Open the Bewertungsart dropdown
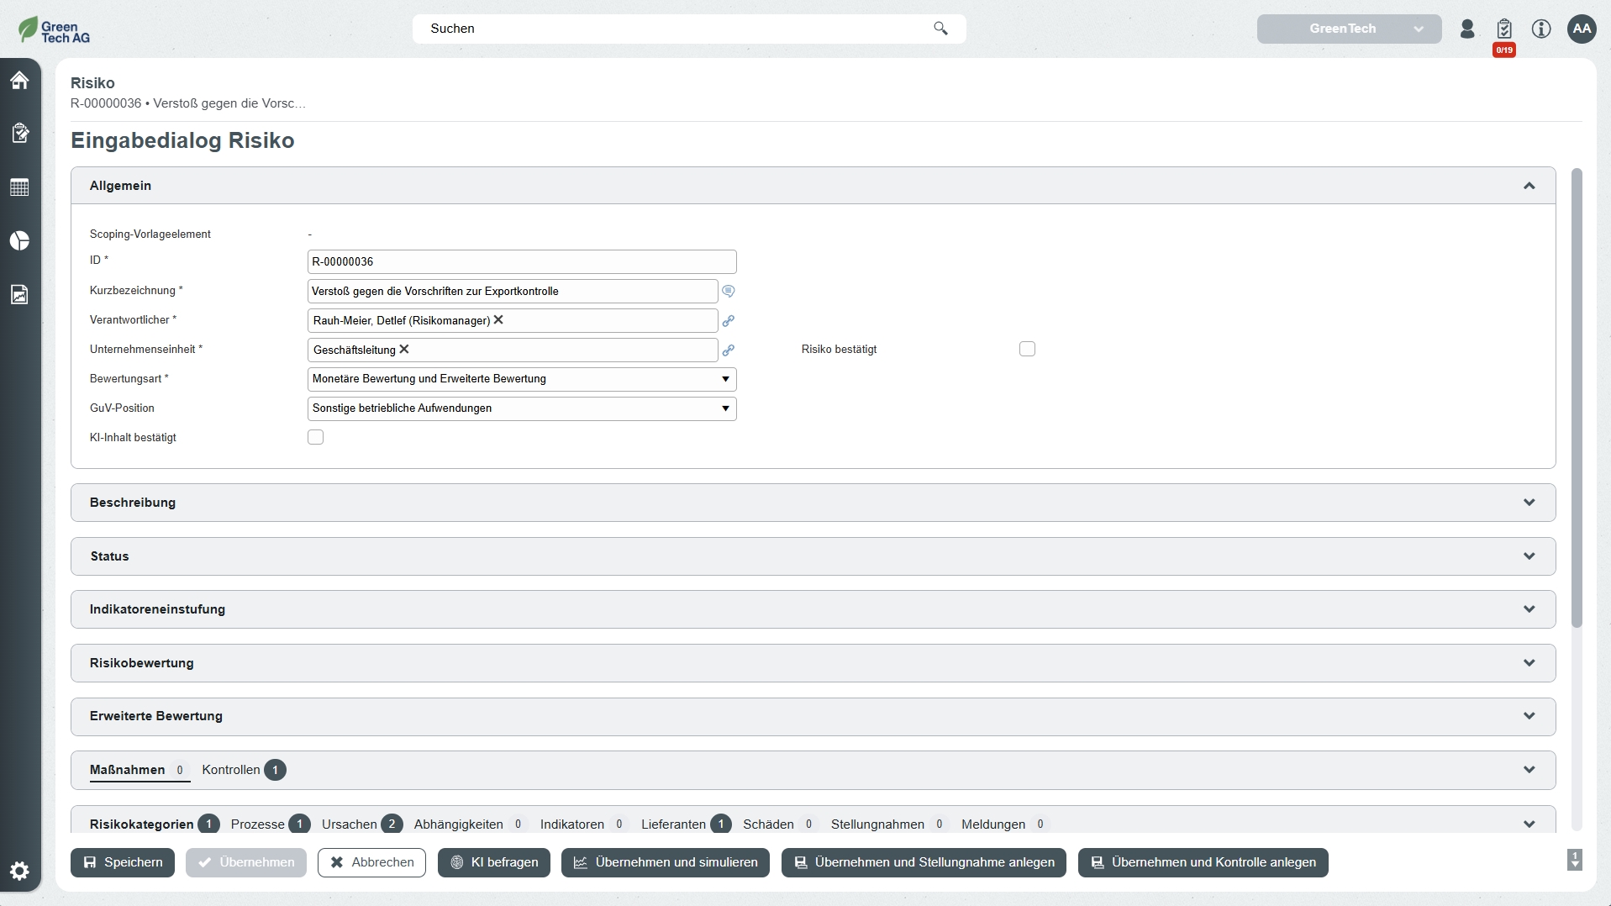Viewport: 1611px width, 906px height. [522, 379]
